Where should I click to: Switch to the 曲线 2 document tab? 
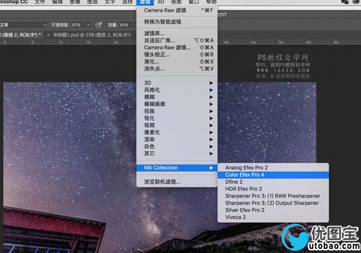(x=20, y=35)
